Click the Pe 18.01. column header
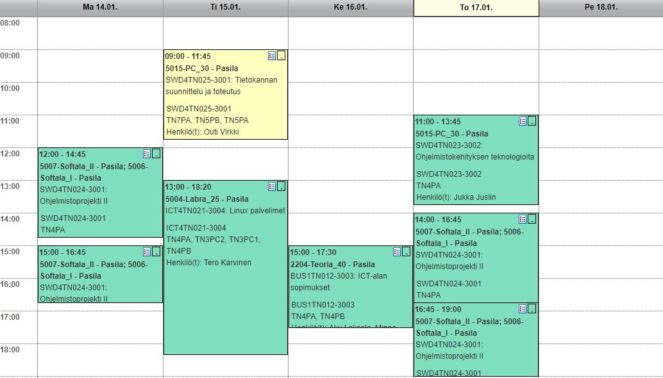This screenshot has height=378, width=663. click(x=601, y=7)
